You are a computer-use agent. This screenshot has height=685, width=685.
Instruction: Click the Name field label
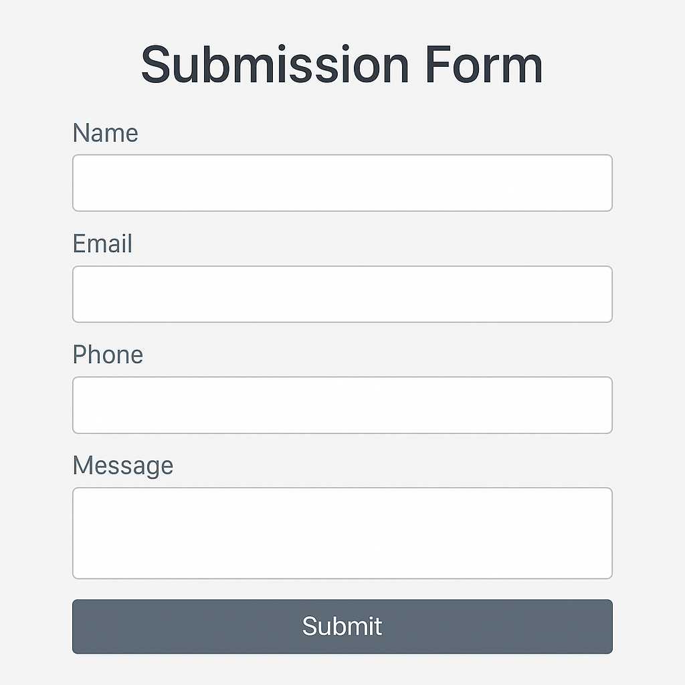pos(105,133)
